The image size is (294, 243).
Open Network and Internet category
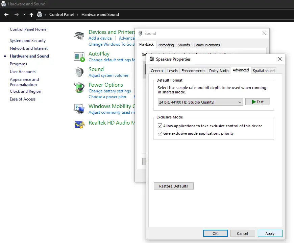coord(29,48)
